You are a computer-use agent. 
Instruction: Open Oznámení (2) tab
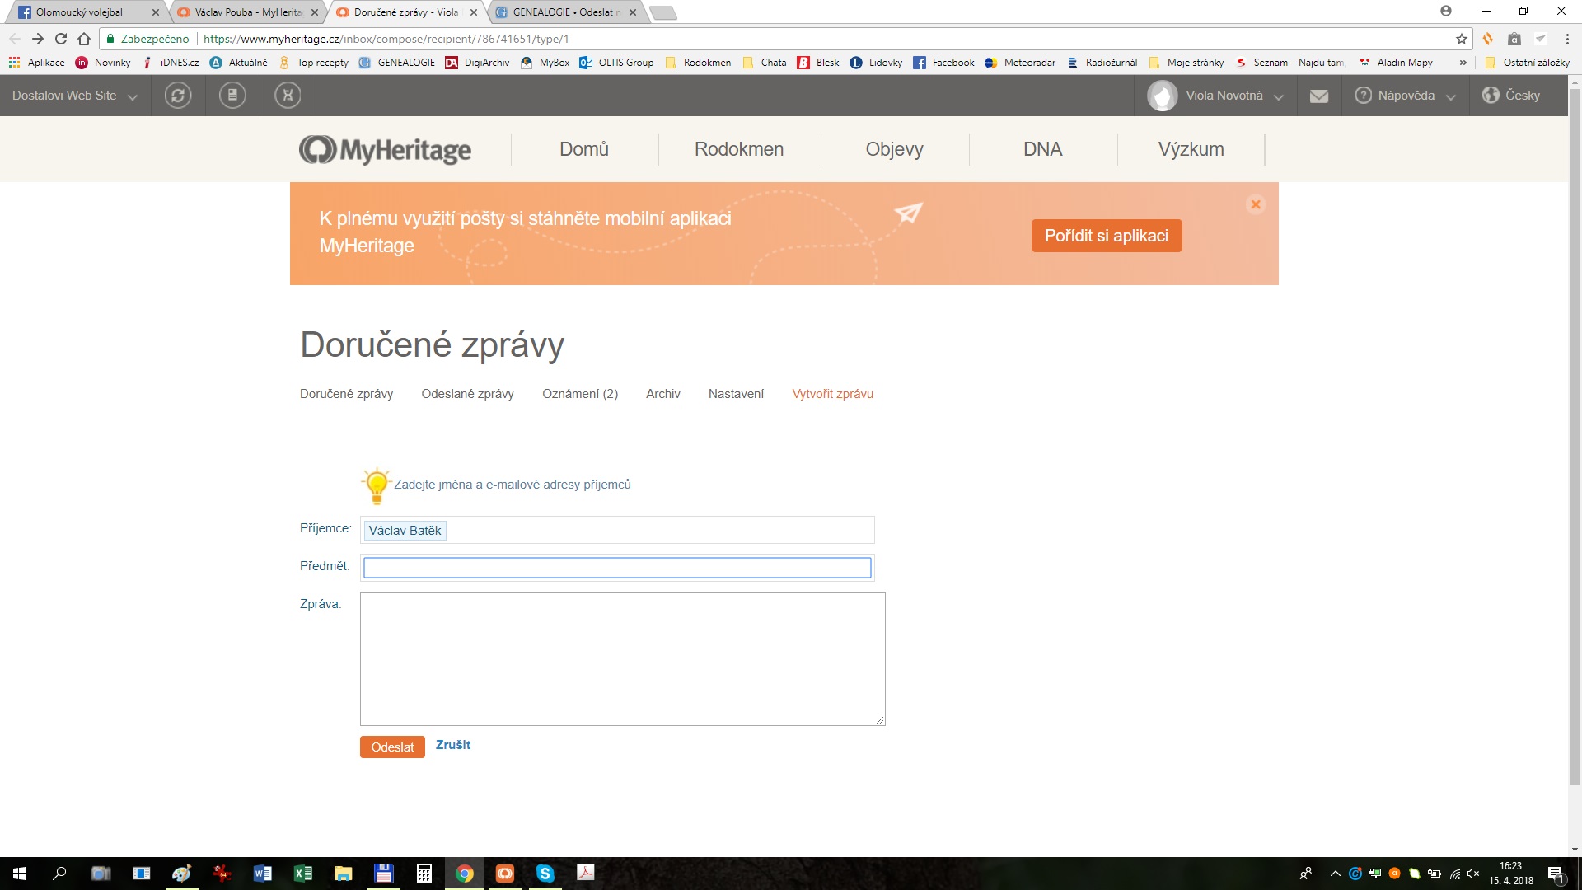click(579, 394)
